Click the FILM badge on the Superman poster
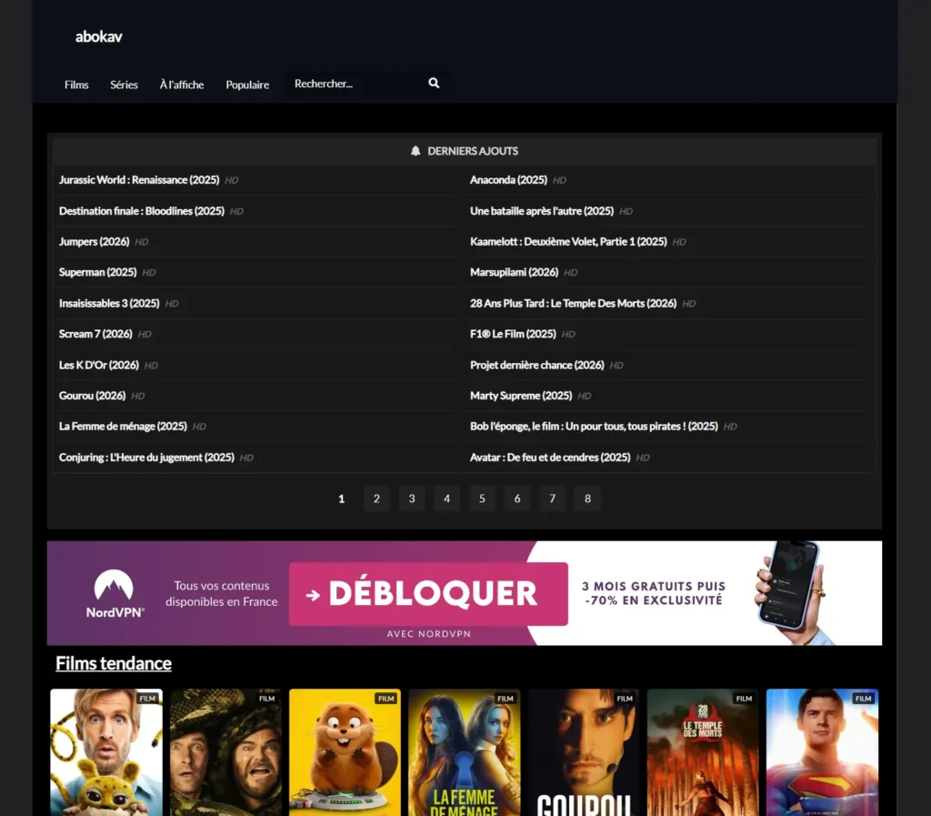Image resolution: width=931 pixels, height=816 pixels. 862,699
